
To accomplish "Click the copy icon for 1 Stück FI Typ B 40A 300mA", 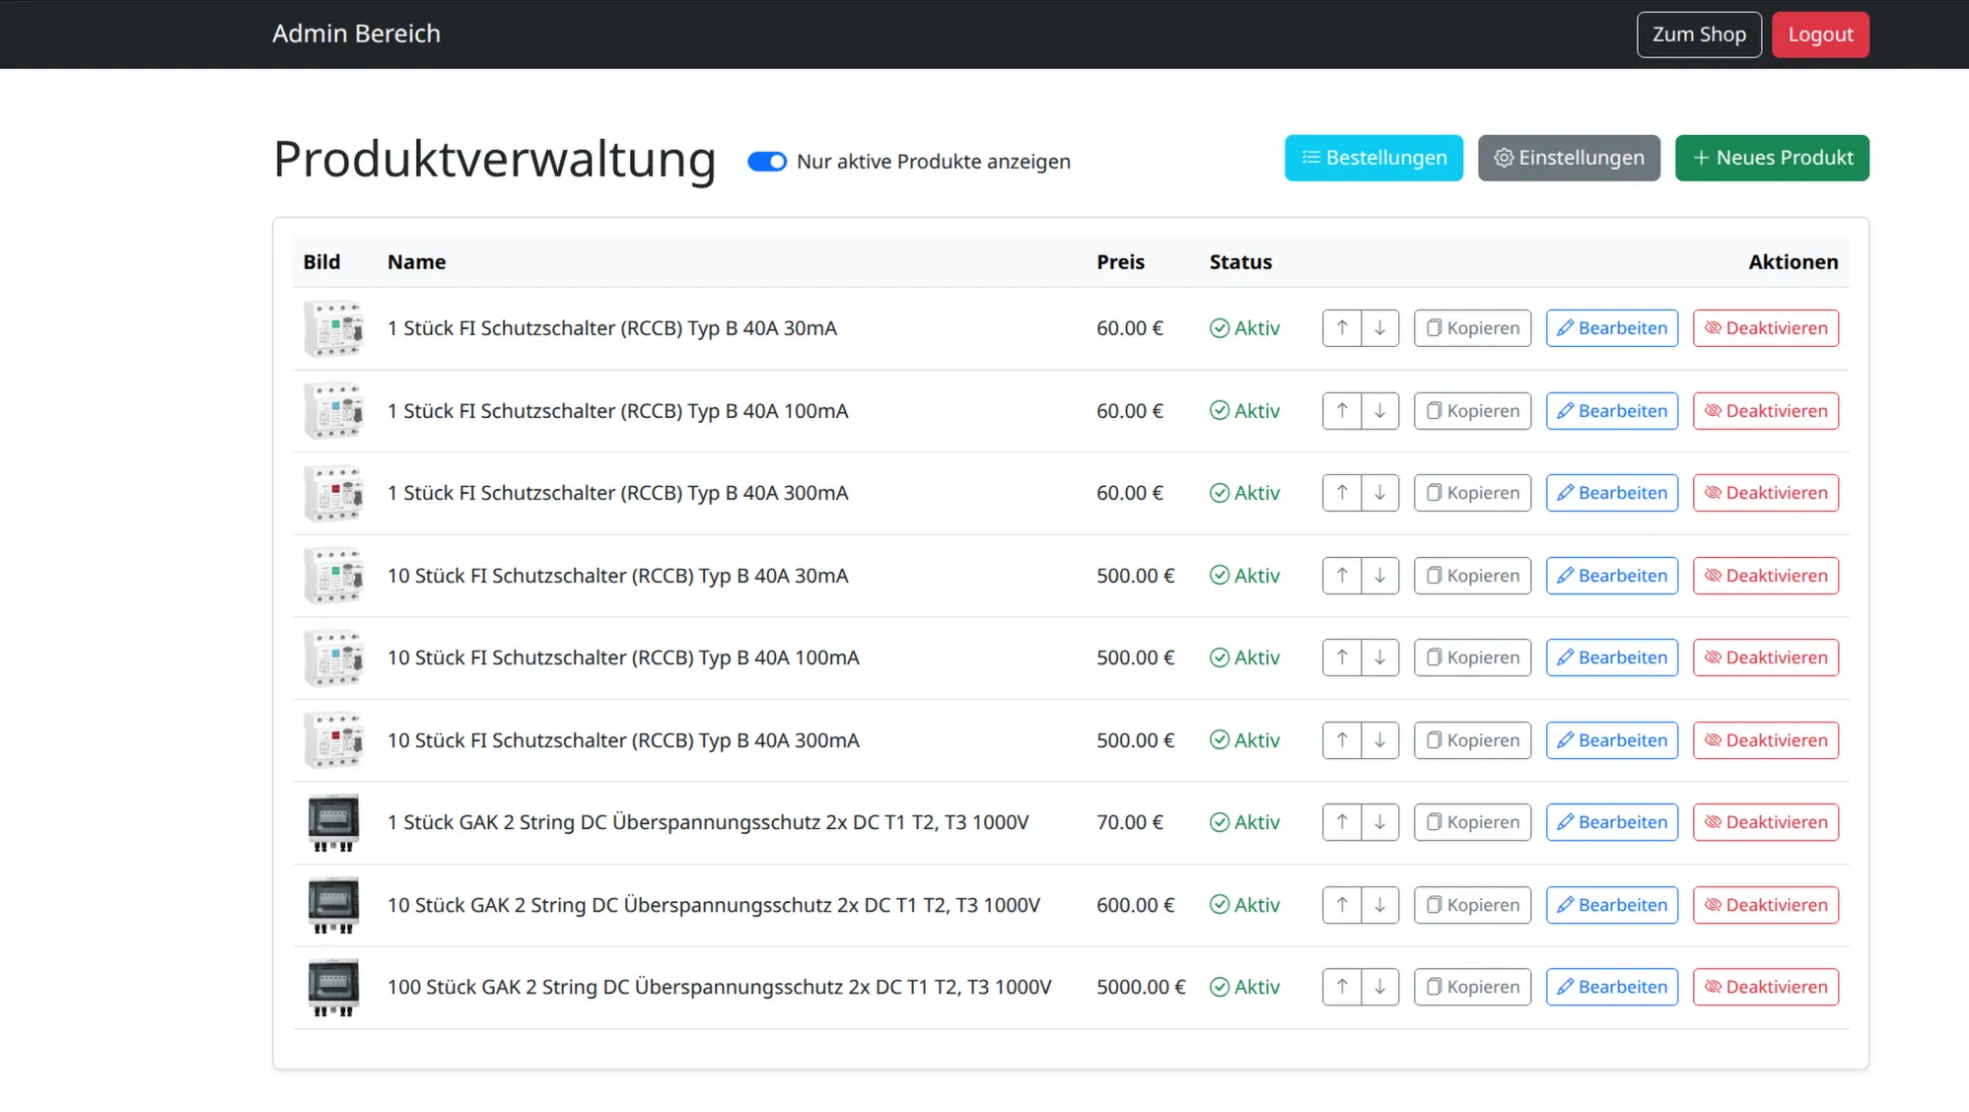I will 1433,492.
